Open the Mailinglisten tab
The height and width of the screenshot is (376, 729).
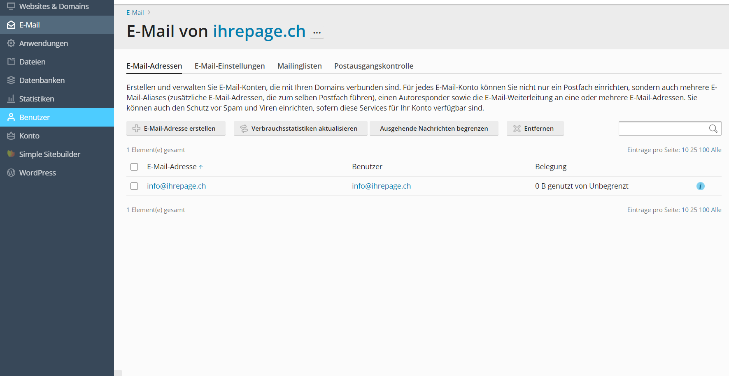(x=299, y=66)
